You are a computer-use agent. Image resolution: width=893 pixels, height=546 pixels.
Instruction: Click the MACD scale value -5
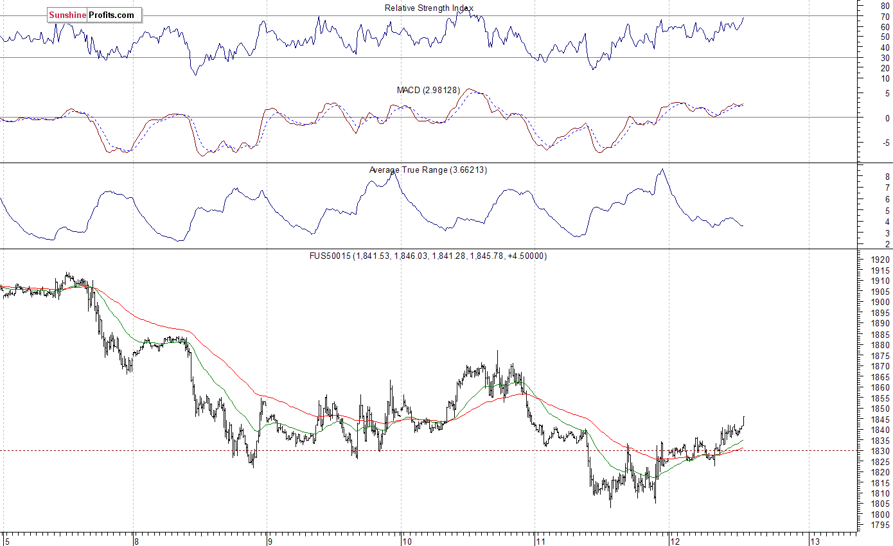pos(885,143)
